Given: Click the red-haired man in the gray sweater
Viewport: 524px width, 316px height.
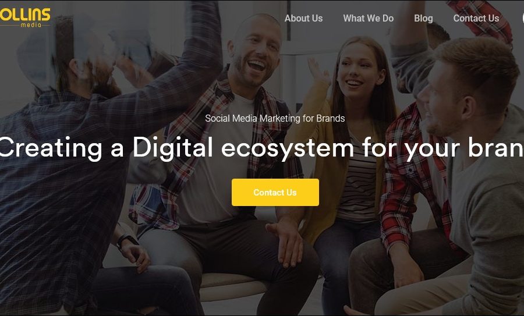Looking at the screenshot, I should pyautogui.click(x=468, y=167).
